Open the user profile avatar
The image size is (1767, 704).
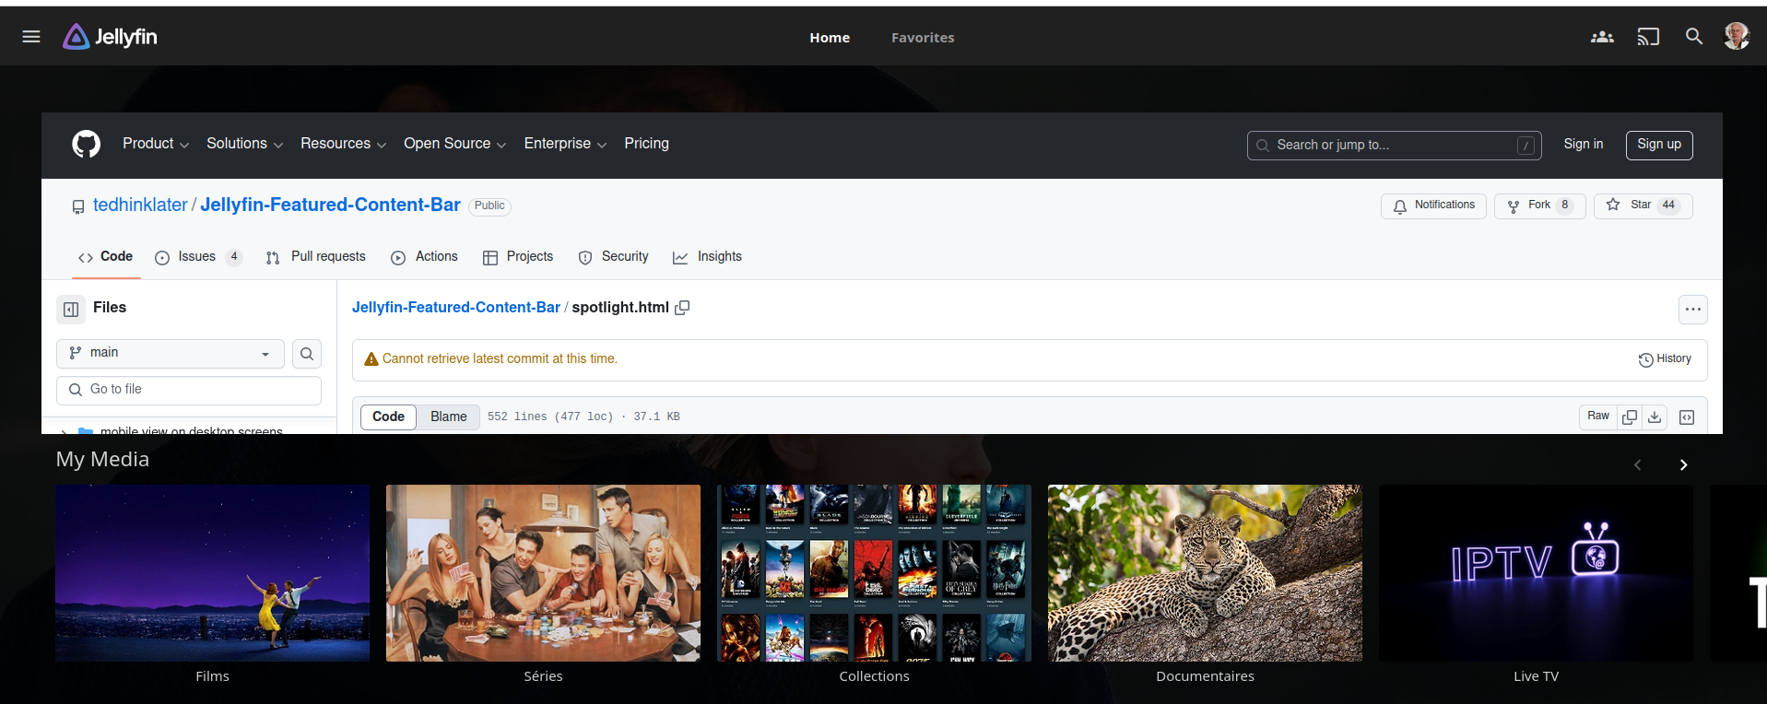(1737, 36)
